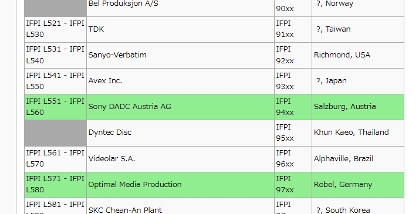Click the Khun Kaeo, Thailand location cell
The width and height of the screenshot is (419, 214).
pos(358,133)
